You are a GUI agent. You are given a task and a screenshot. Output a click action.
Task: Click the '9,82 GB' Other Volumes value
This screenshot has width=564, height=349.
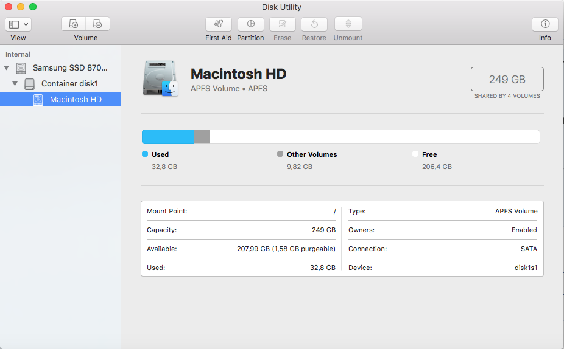[300, 167]
